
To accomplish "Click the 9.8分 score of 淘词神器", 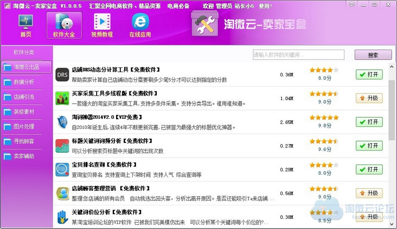I will pyautogui.click(x=325, y=126).
